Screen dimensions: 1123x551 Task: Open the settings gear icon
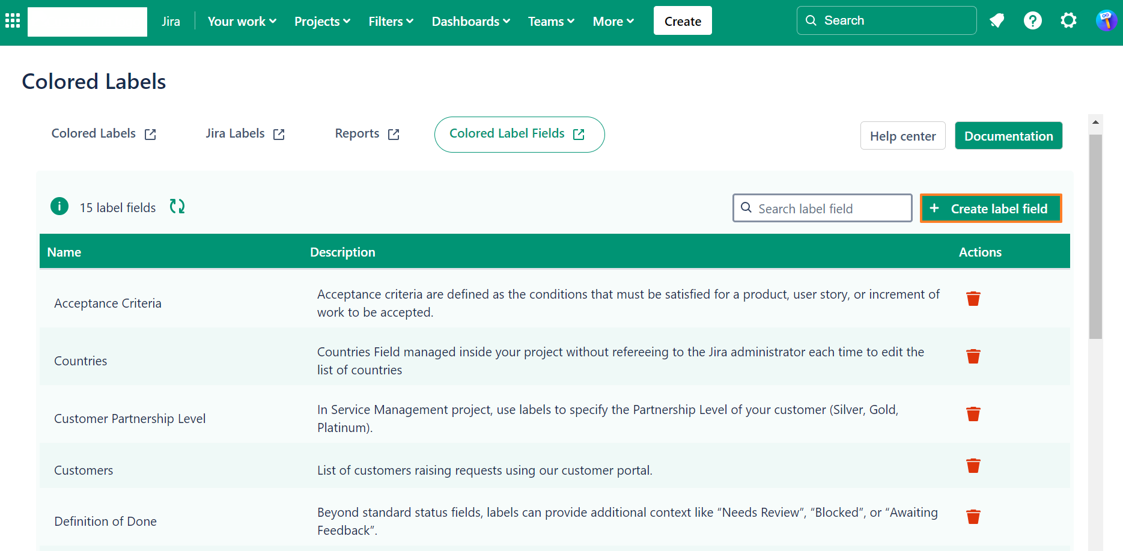1068,21
